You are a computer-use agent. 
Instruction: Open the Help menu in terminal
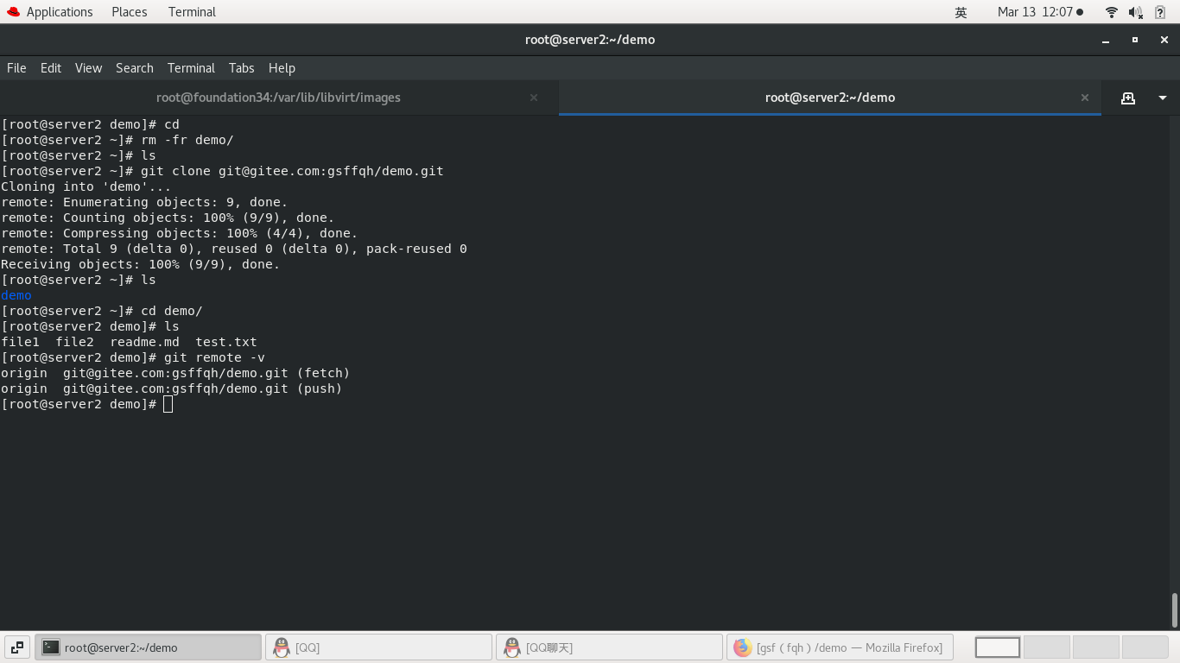coord(282,68)
